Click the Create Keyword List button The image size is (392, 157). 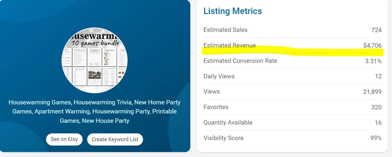click(x=115, y=139)
